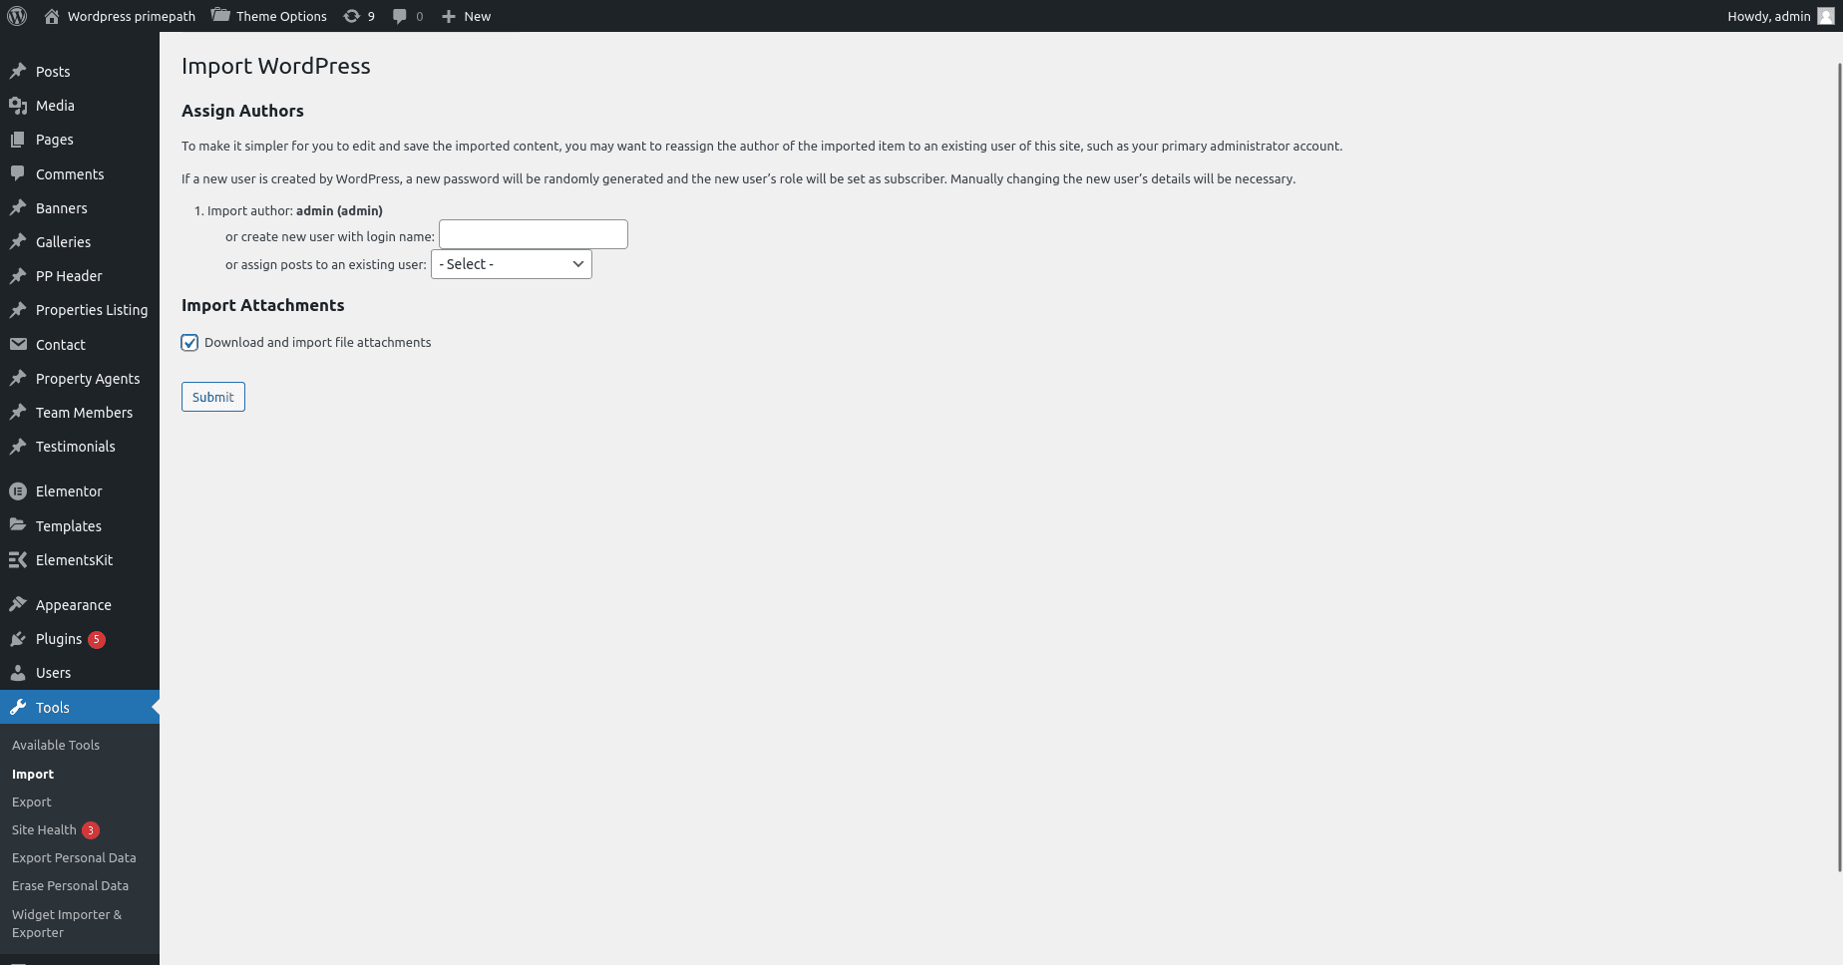1843x965 pixels.
Task: Open Export Personal Data link
Action: pos(74,857)
